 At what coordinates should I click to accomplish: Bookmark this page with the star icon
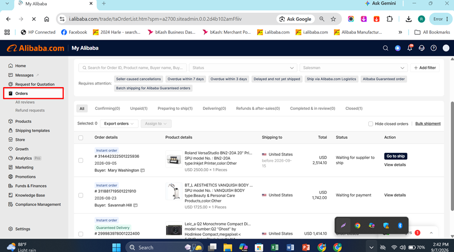point(333,19)
